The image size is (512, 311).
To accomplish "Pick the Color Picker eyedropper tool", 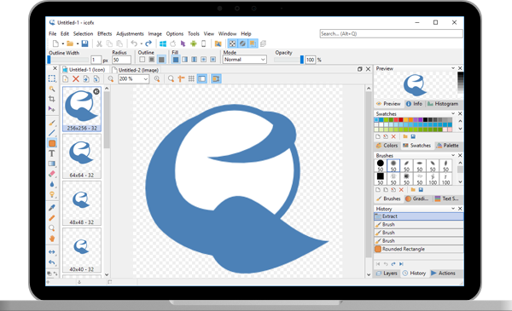I will (x=51, y=208).
